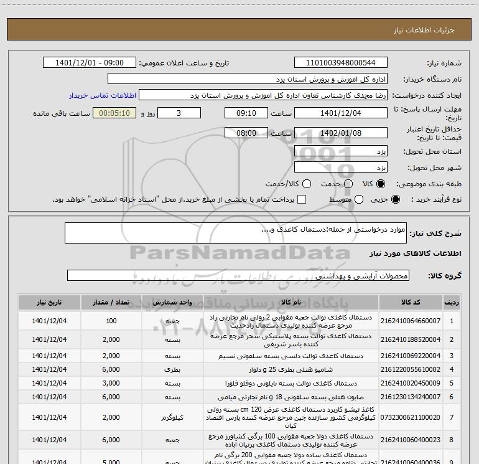Click the تاریخ نیاز column header
The height and width of the screenshot is (464, 479).
tap(49, 302)
